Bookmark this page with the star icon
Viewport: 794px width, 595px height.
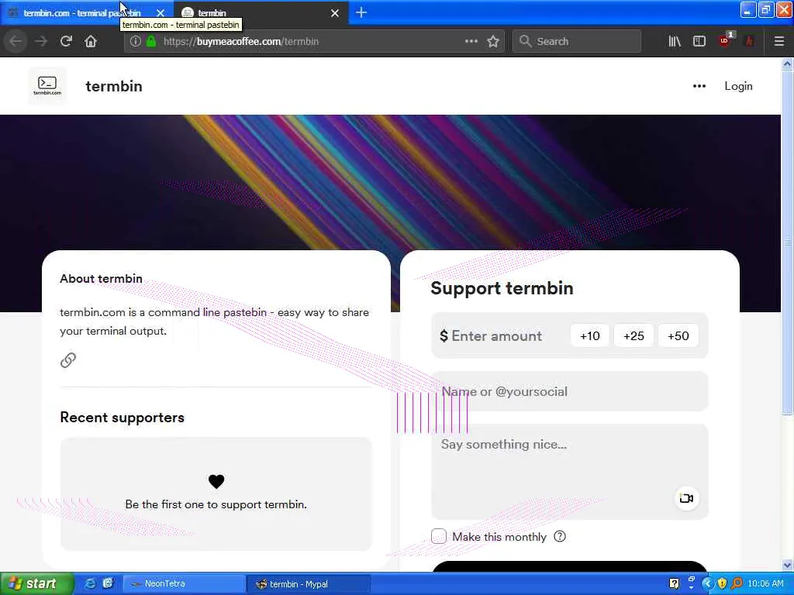click(x=493, y=41)
